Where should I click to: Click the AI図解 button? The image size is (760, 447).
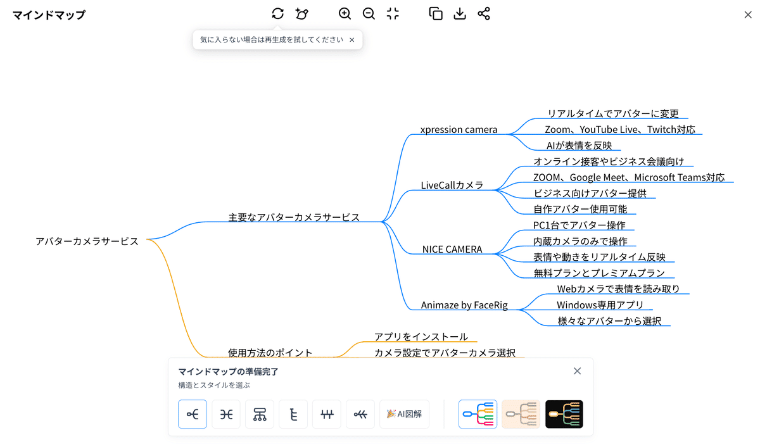click(x=404, y=414)
